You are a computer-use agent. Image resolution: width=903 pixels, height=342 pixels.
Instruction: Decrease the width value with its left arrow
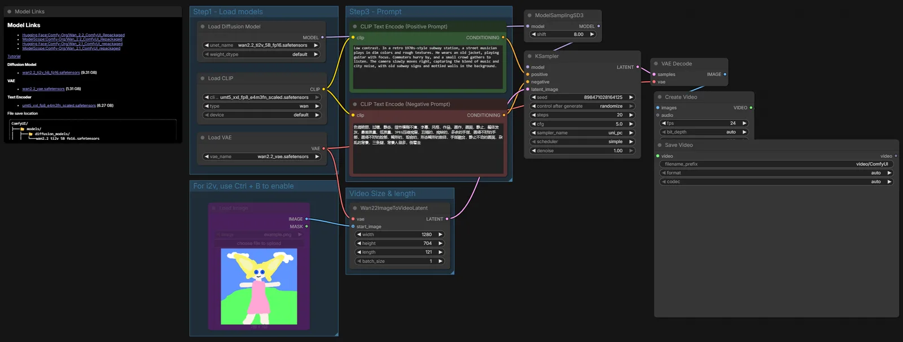[x=359, y=234]
